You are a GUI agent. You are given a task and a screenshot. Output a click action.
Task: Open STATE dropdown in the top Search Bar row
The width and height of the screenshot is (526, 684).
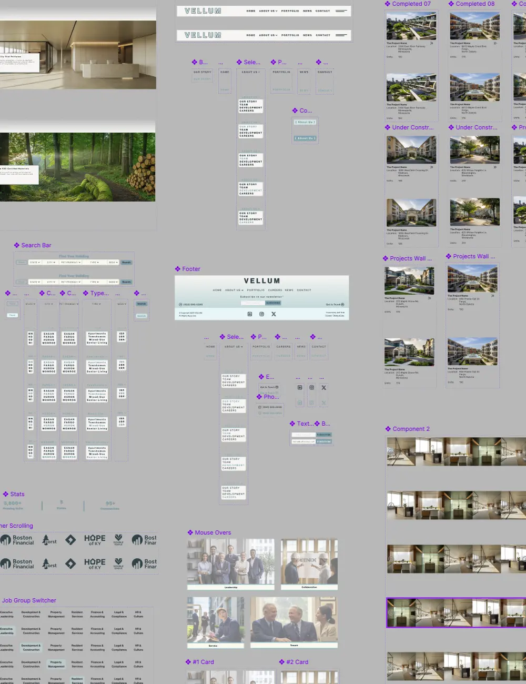34,262
